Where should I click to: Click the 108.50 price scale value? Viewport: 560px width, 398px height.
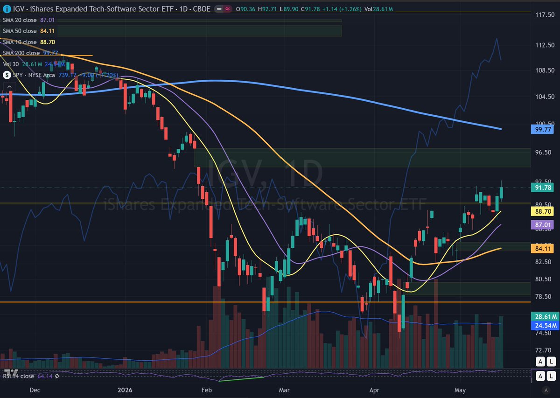[544, 70]
